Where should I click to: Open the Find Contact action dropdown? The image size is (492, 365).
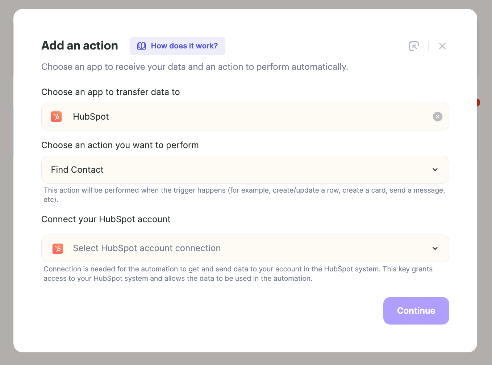pyautogui.click(x=245, y=170)
